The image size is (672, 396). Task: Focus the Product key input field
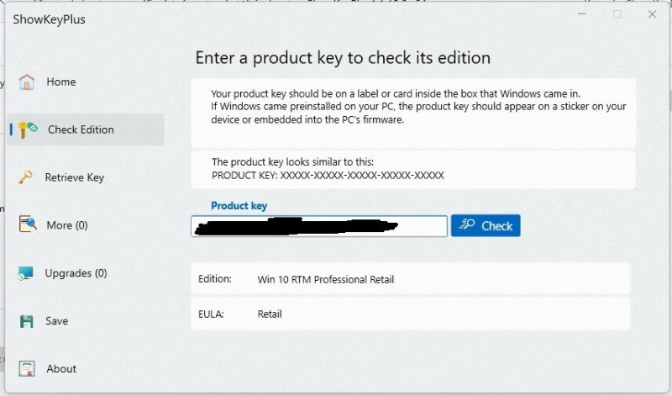click(x=319, y=226)
